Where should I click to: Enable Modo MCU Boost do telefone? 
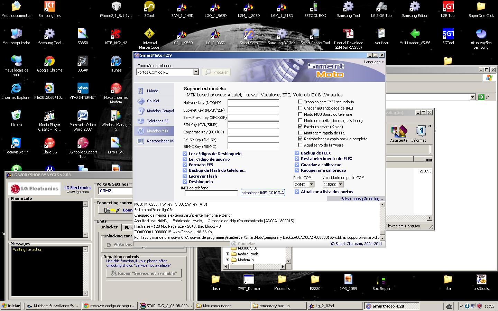pyautogui.click(x=300, y=114)
